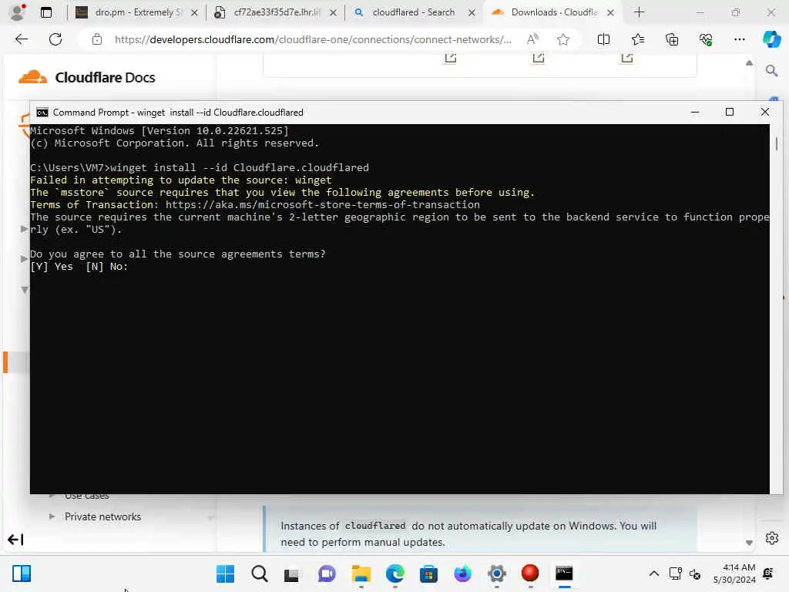The image size is (789, 592).
Task: Open the second external download link icon
Action: click(539, 58)
